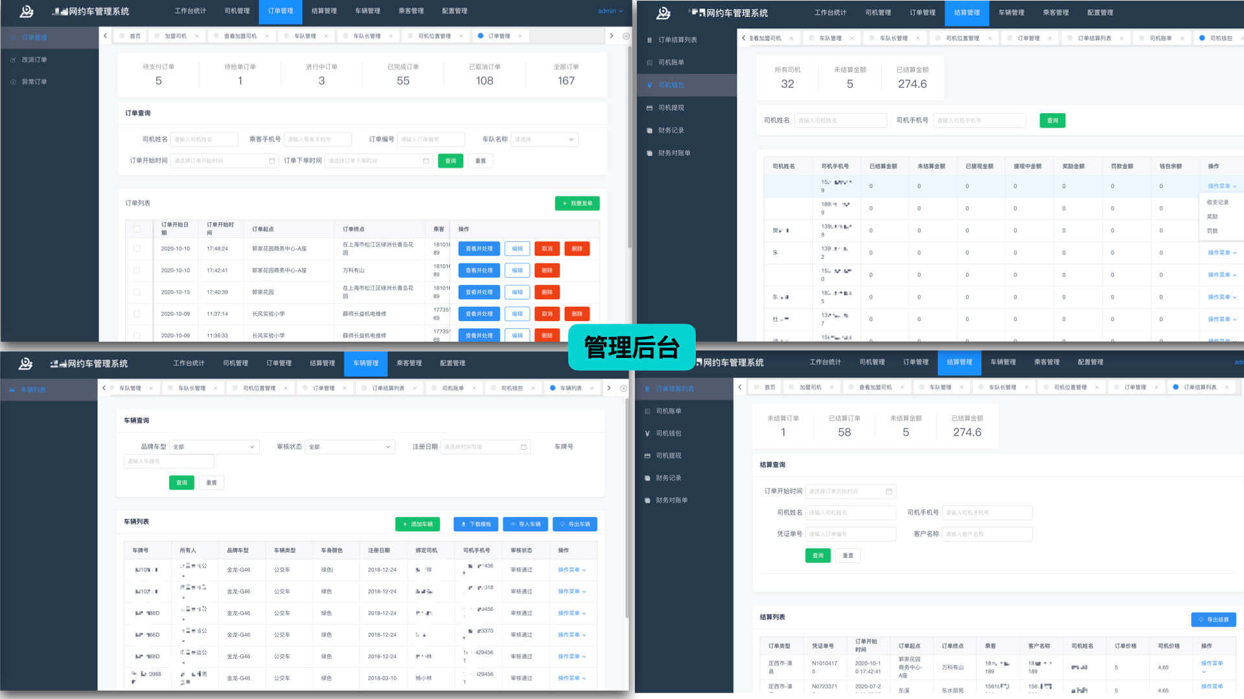The height and width of the screenshot is (699, 1244).
Task: Close the 司机位置管理 tab in 订单管理 window
Action: click(x=461, y=36)
